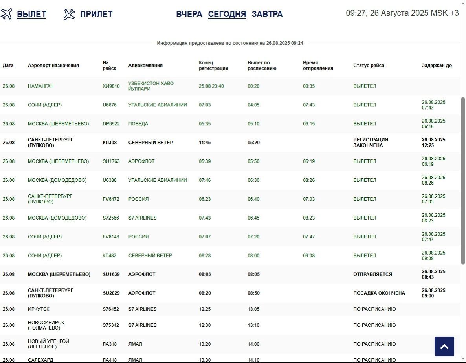Click the Статус рейса column header

coord(369,66)
